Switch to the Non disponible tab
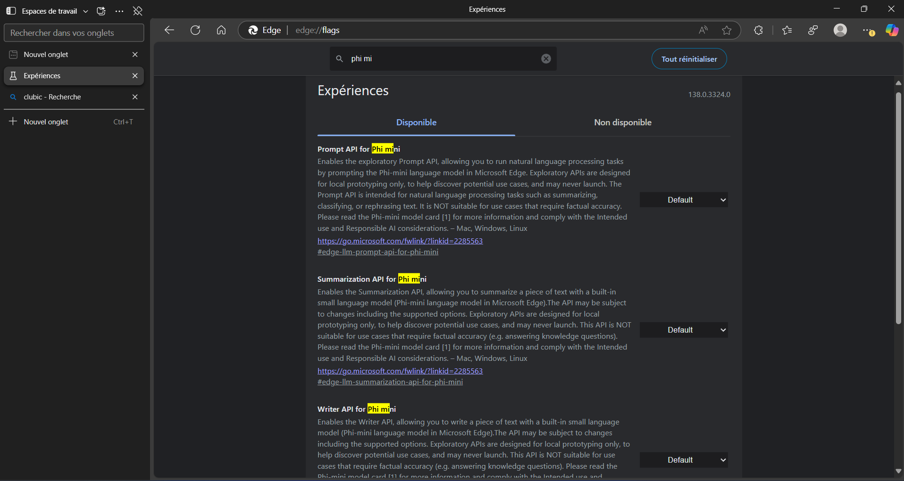 pyautogui.click(x=622, y=122)
